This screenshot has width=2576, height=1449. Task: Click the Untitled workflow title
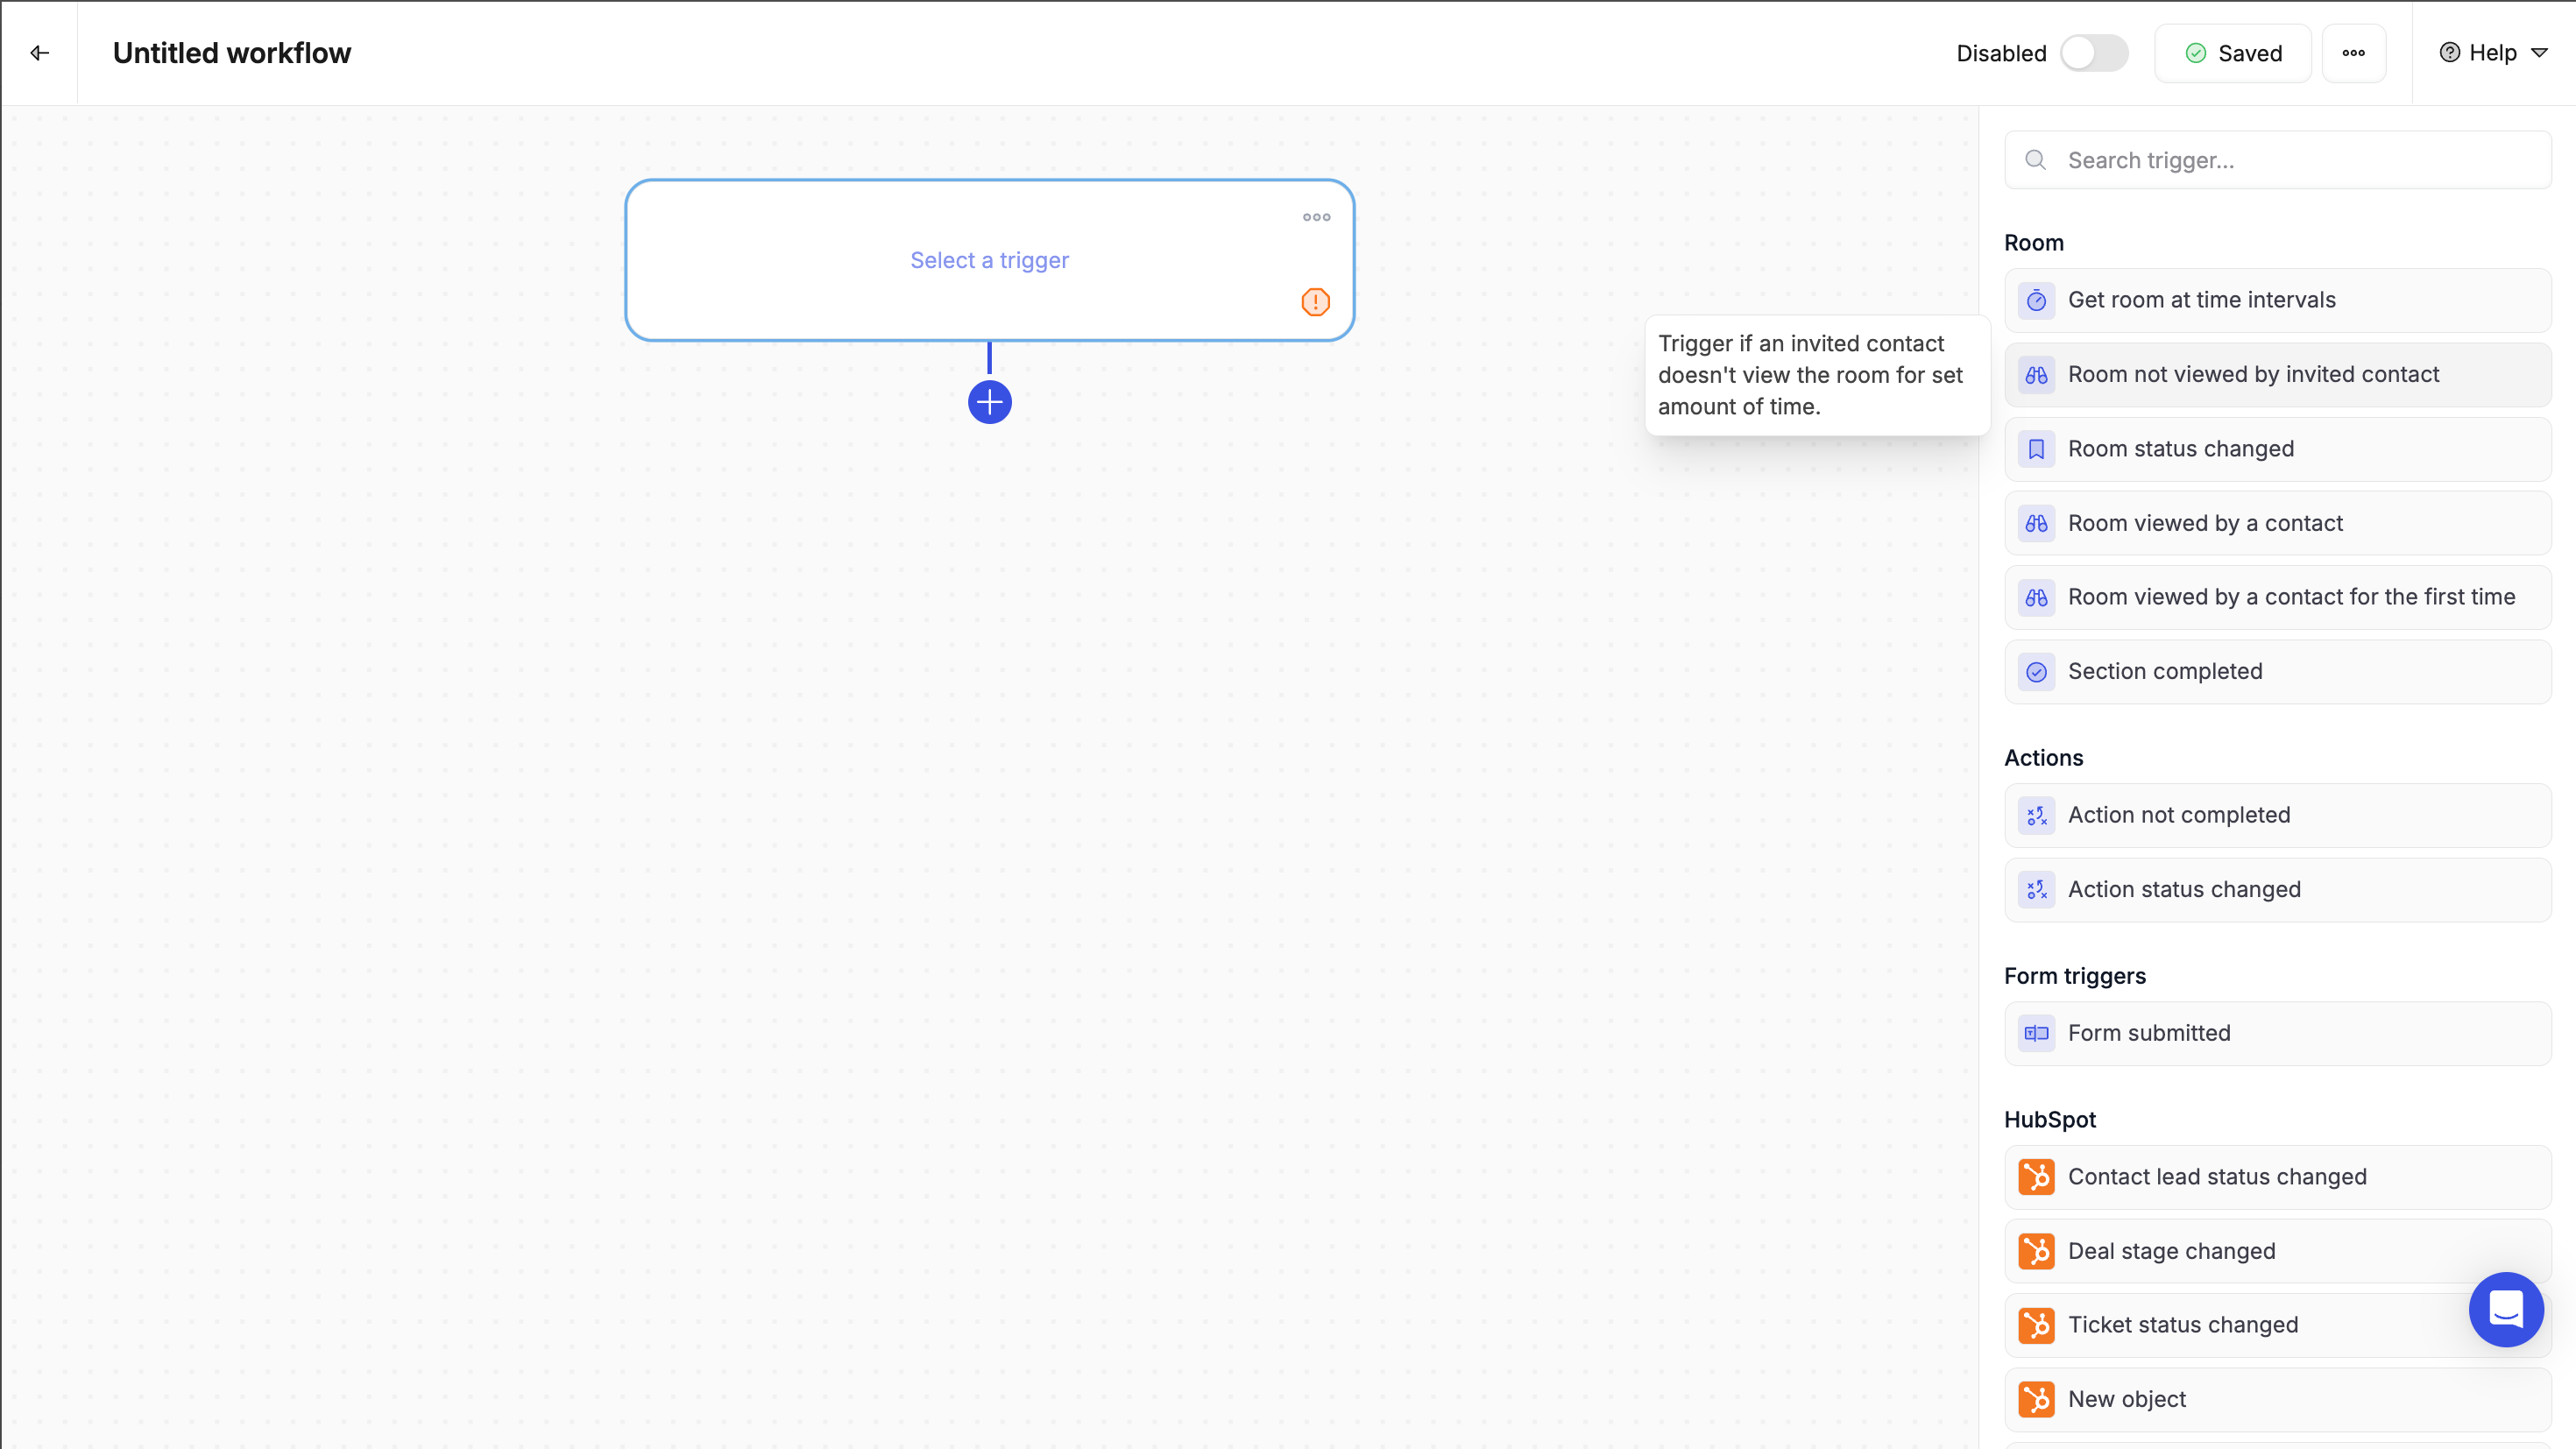click(x=232, y=53)
